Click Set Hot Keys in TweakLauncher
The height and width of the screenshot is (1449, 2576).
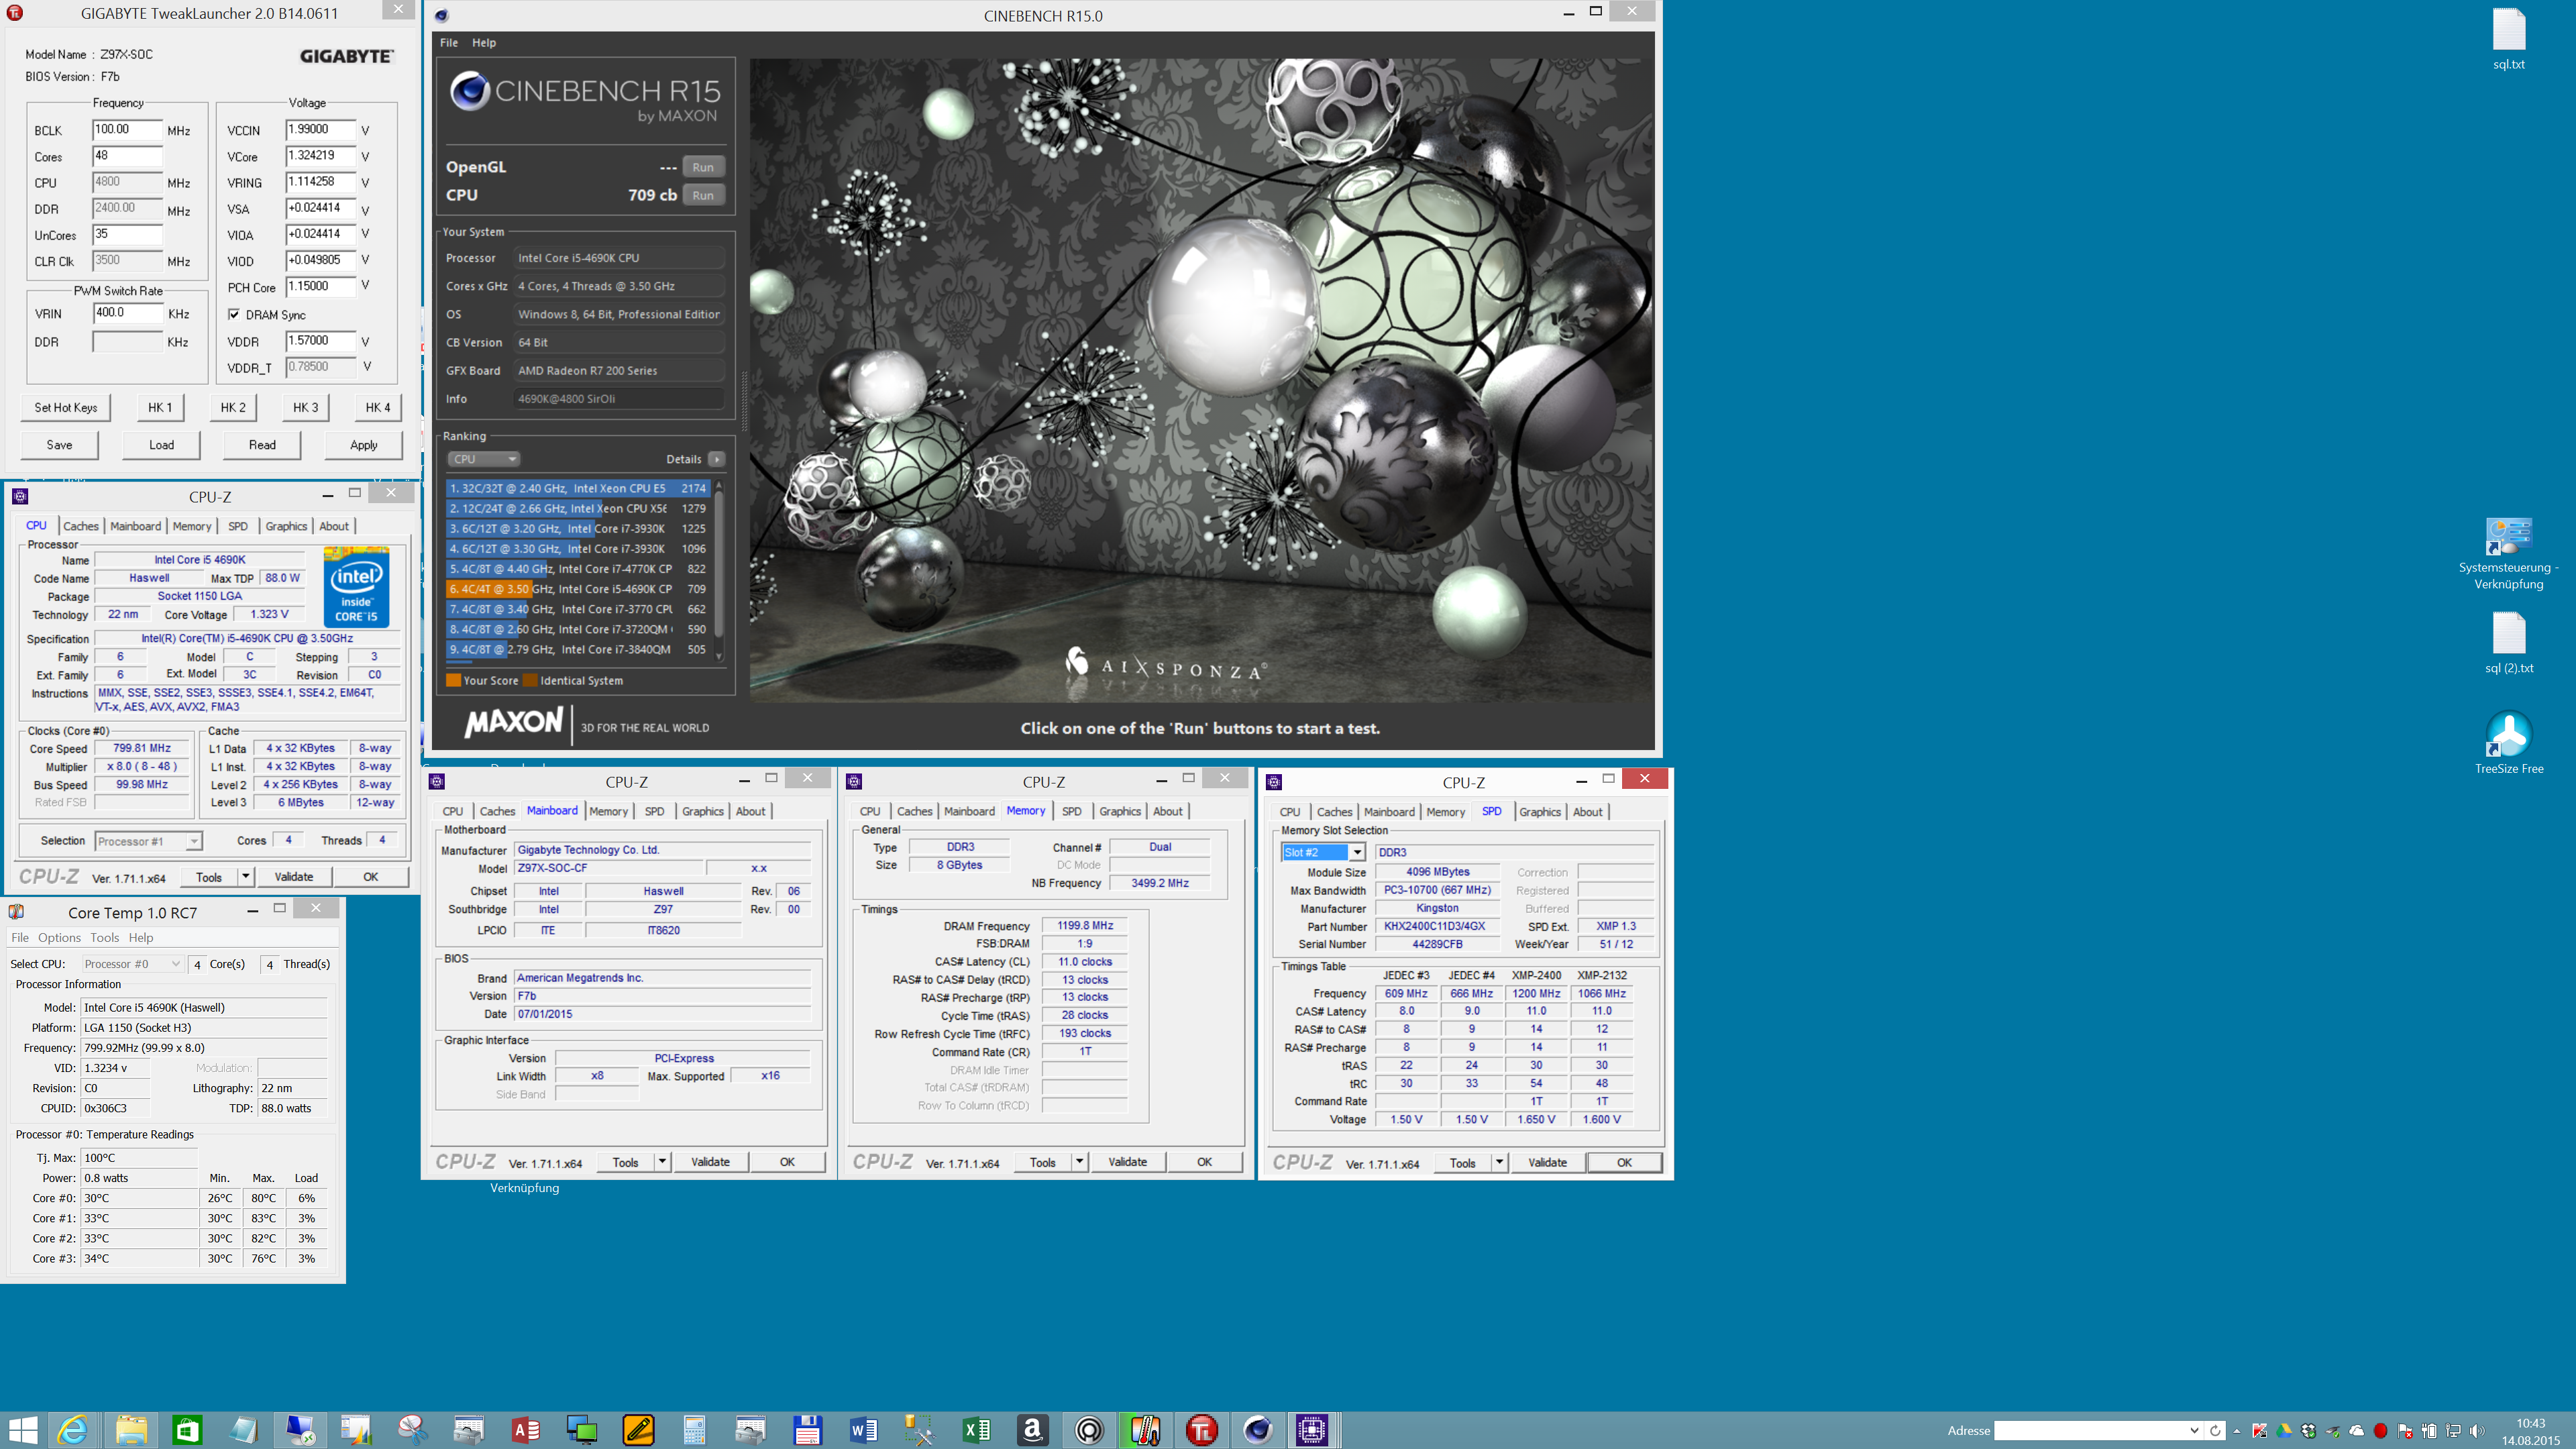66,407
